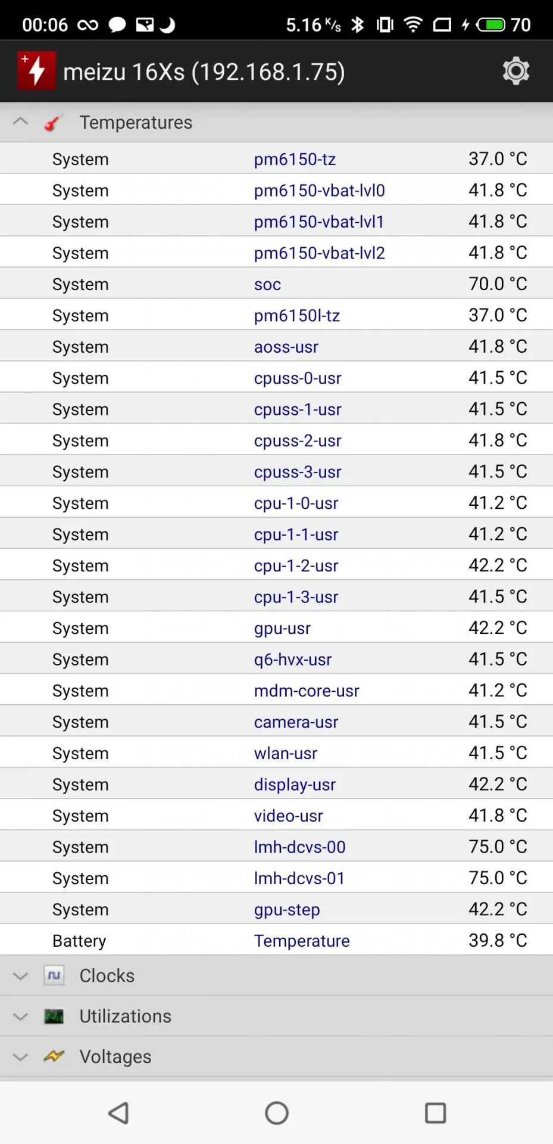
Task: Select the soc temperature sensor link
Action: [267, 284]
